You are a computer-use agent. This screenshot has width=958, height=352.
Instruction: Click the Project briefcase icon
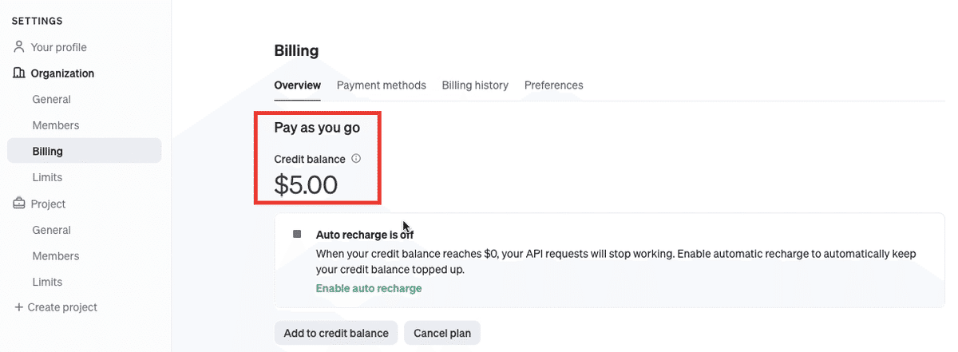point(19,204)
